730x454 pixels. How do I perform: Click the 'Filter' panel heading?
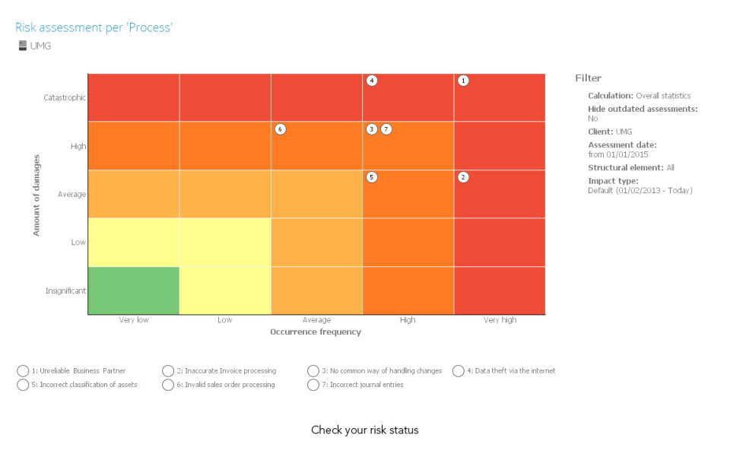[x=588, y=78]
